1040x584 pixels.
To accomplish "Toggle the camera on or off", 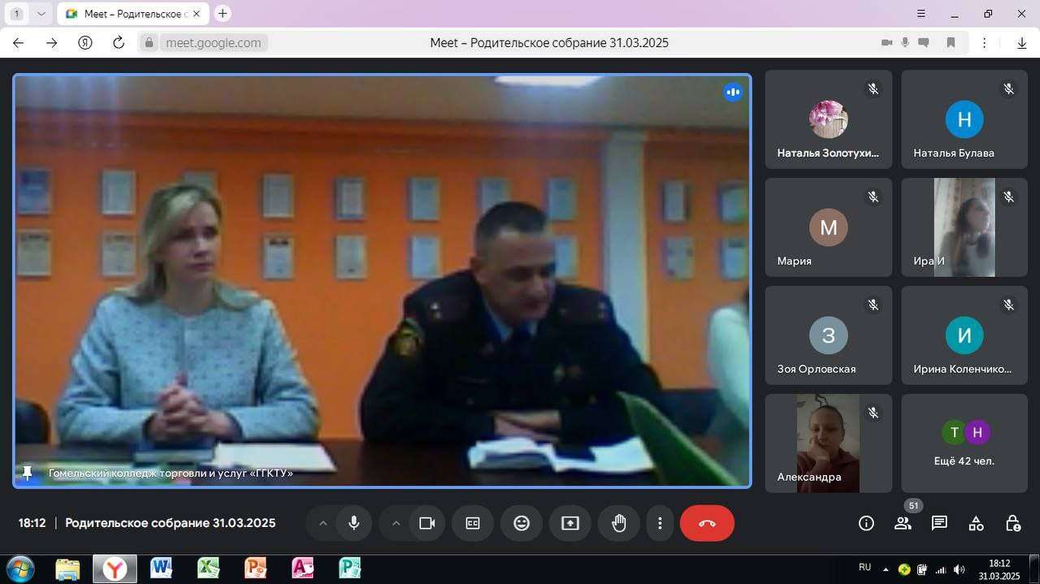I will tap(427, 523).
